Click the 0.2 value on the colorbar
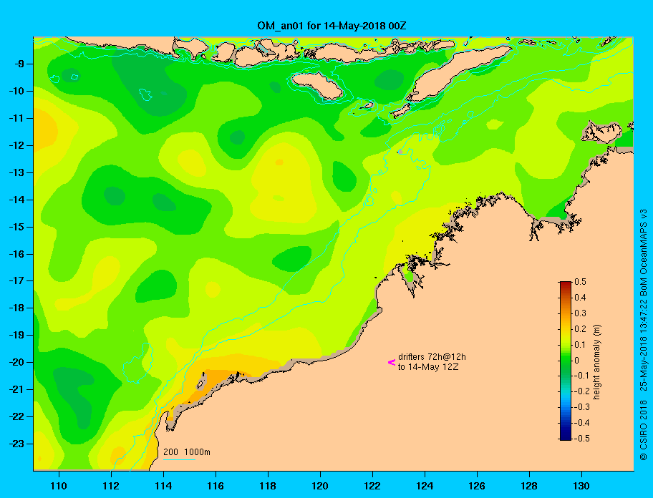 point(580,328)
